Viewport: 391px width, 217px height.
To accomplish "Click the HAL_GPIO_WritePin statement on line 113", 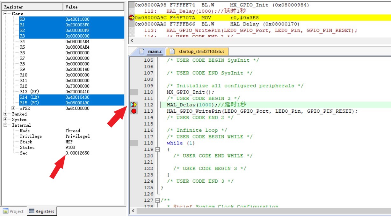I will pos(262,111).
